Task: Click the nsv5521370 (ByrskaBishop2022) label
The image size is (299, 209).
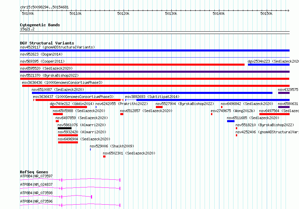Action: coord(49,75)
